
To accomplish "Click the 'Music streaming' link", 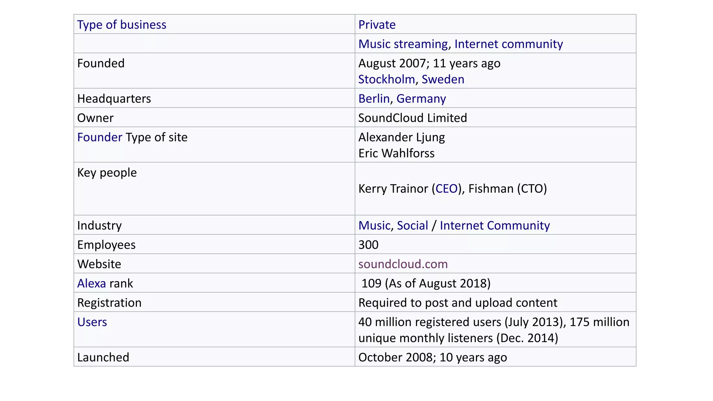I will pos(403,44).
